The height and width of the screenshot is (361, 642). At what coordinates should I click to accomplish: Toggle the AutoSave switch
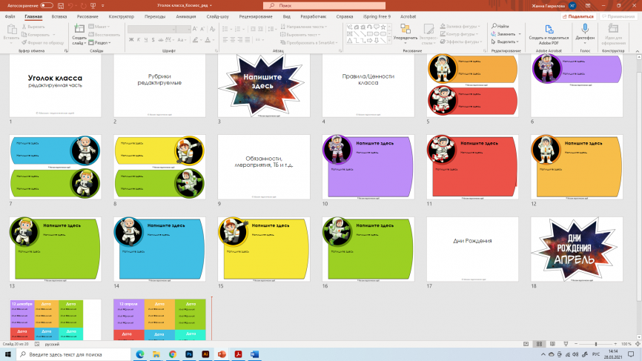click(x=47, y=5)
